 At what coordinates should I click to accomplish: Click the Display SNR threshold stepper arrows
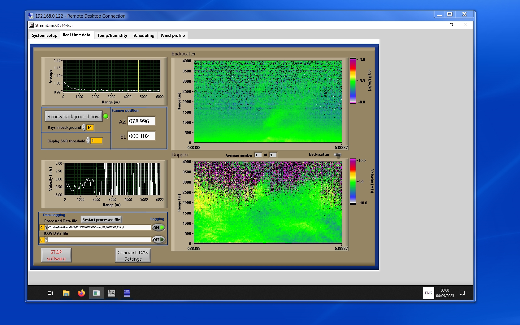(88, 141)
